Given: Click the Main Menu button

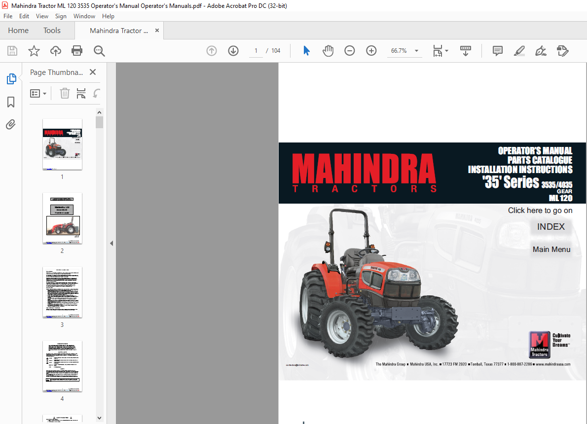Looking at the screenshot, I should [x=551, y=249].
